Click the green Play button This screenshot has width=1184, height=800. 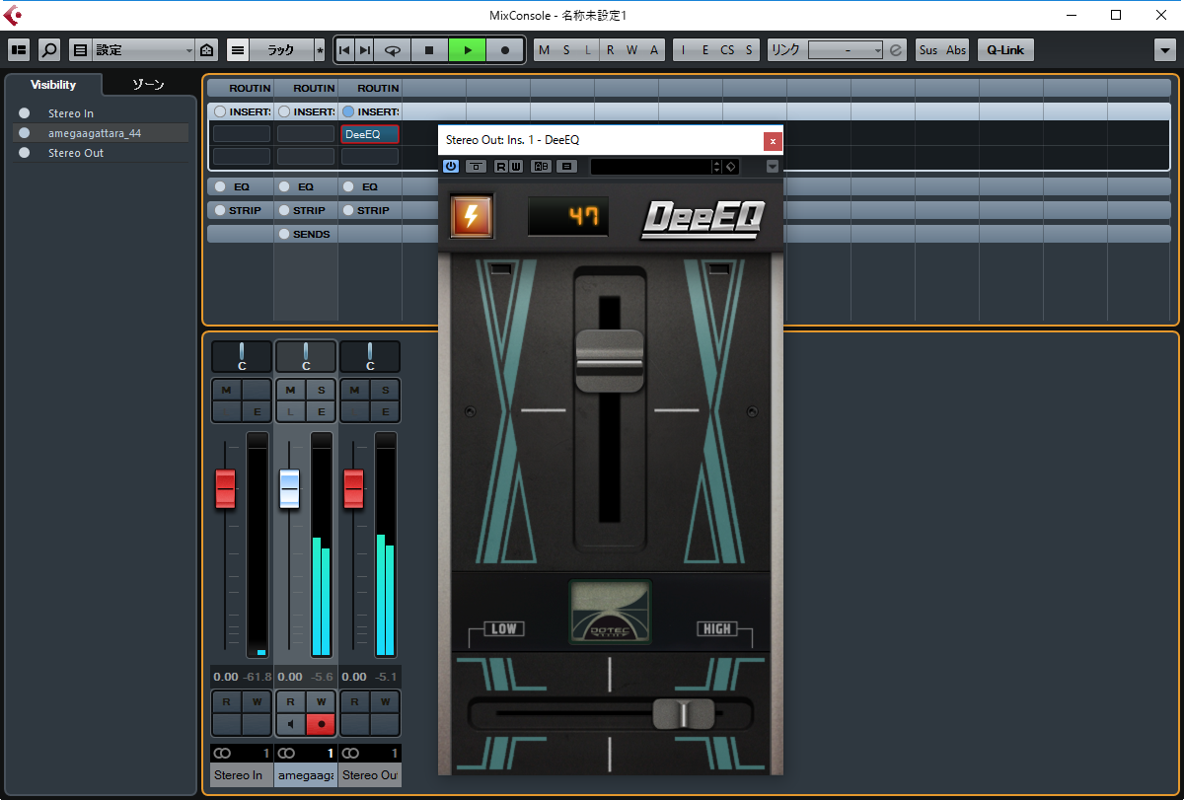click(x=468, y=49)
